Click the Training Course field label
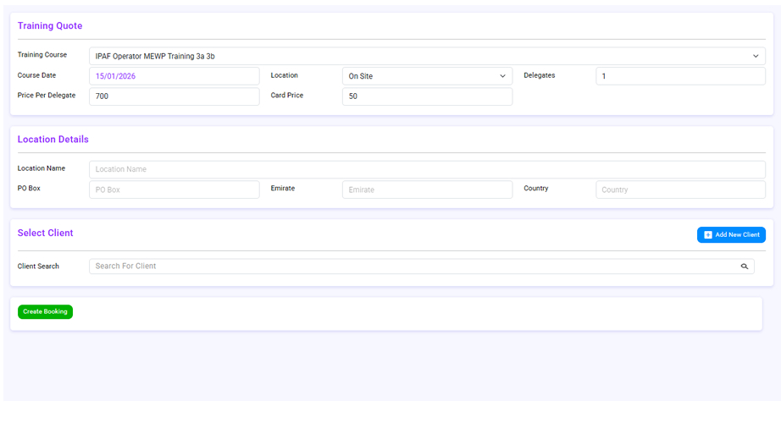The width and height of the screenshot is (781, 423). click(x=42, y=55)
